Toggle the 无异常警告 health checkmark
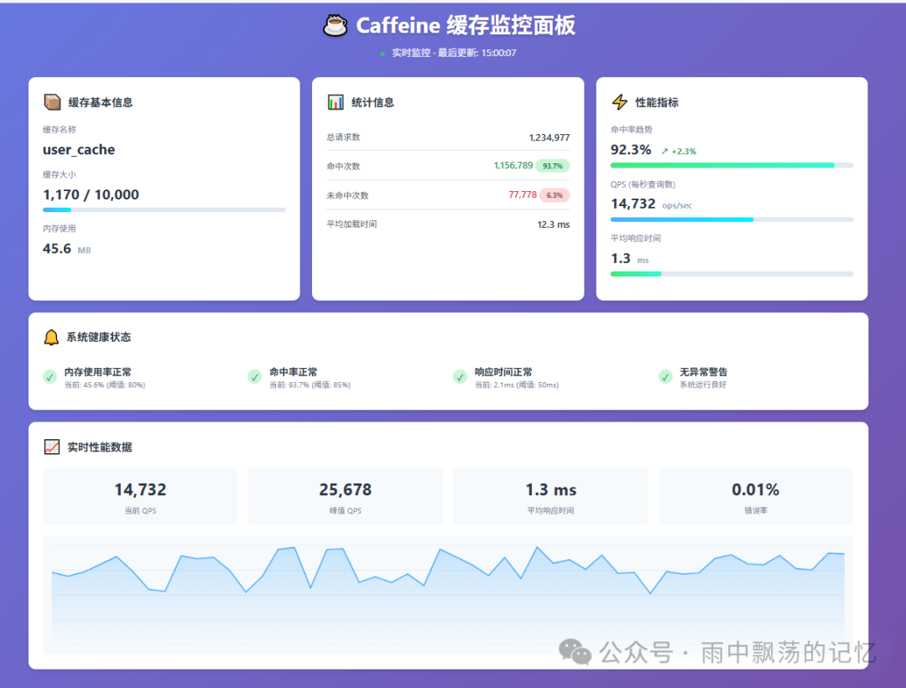The width and height of the screenshot is (906, 688). coord(664,377)
